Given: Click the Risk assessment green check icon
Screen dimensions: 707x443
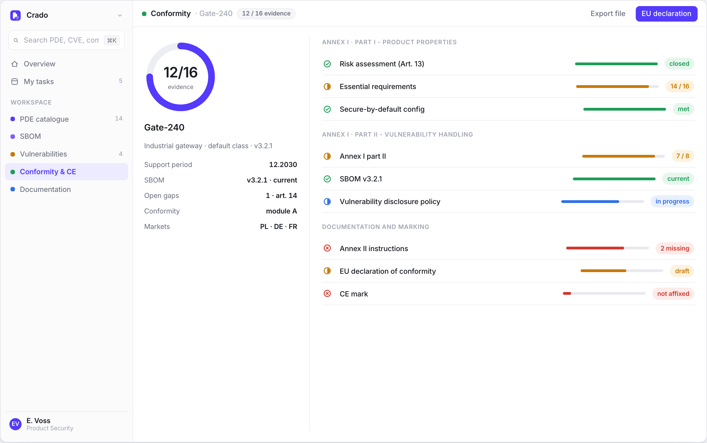Looking at the screenshot, I should (x=327, y=64).
